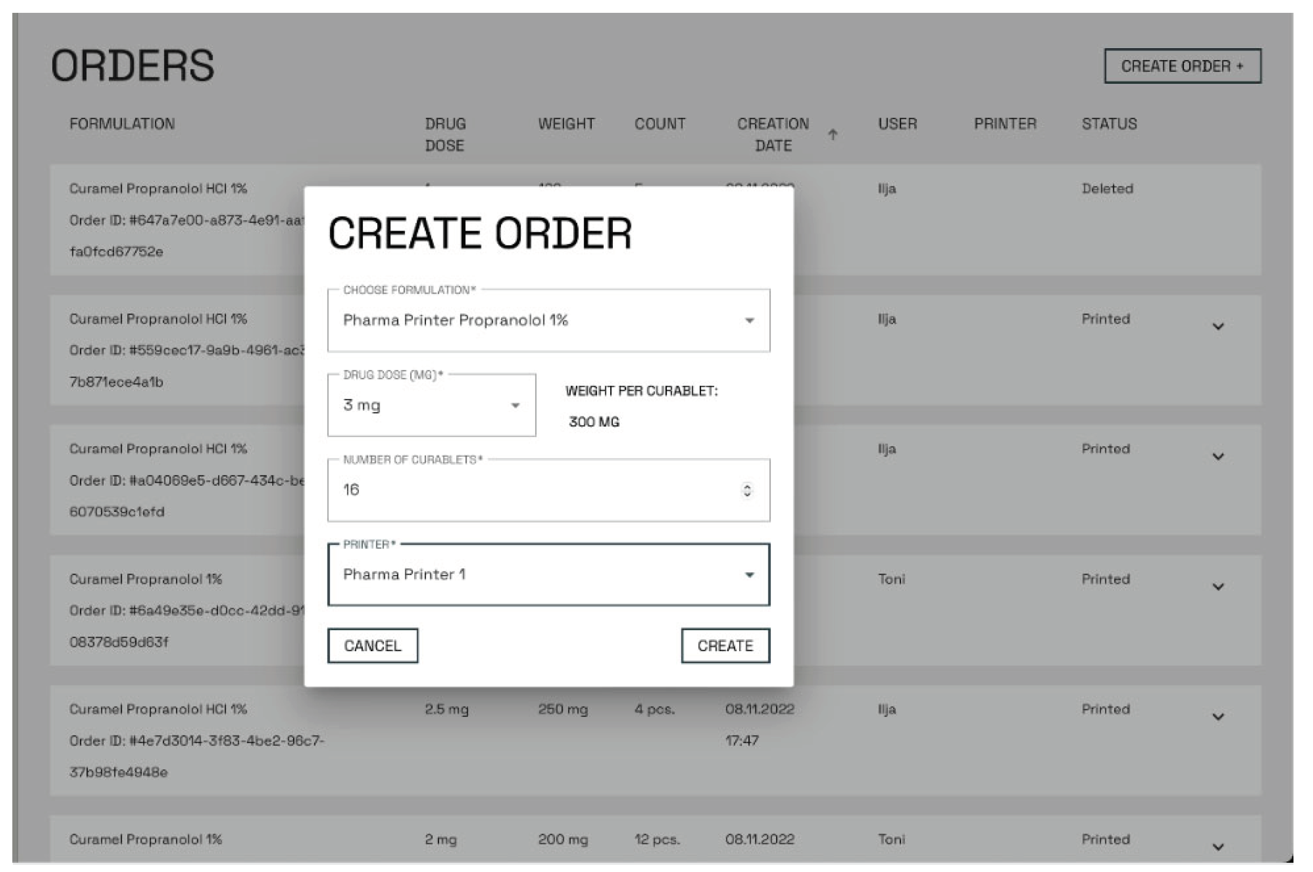Click the Creation Date sort arrow icon
The height and width of the screenshot is (872, 1313).
coord(832,135)
